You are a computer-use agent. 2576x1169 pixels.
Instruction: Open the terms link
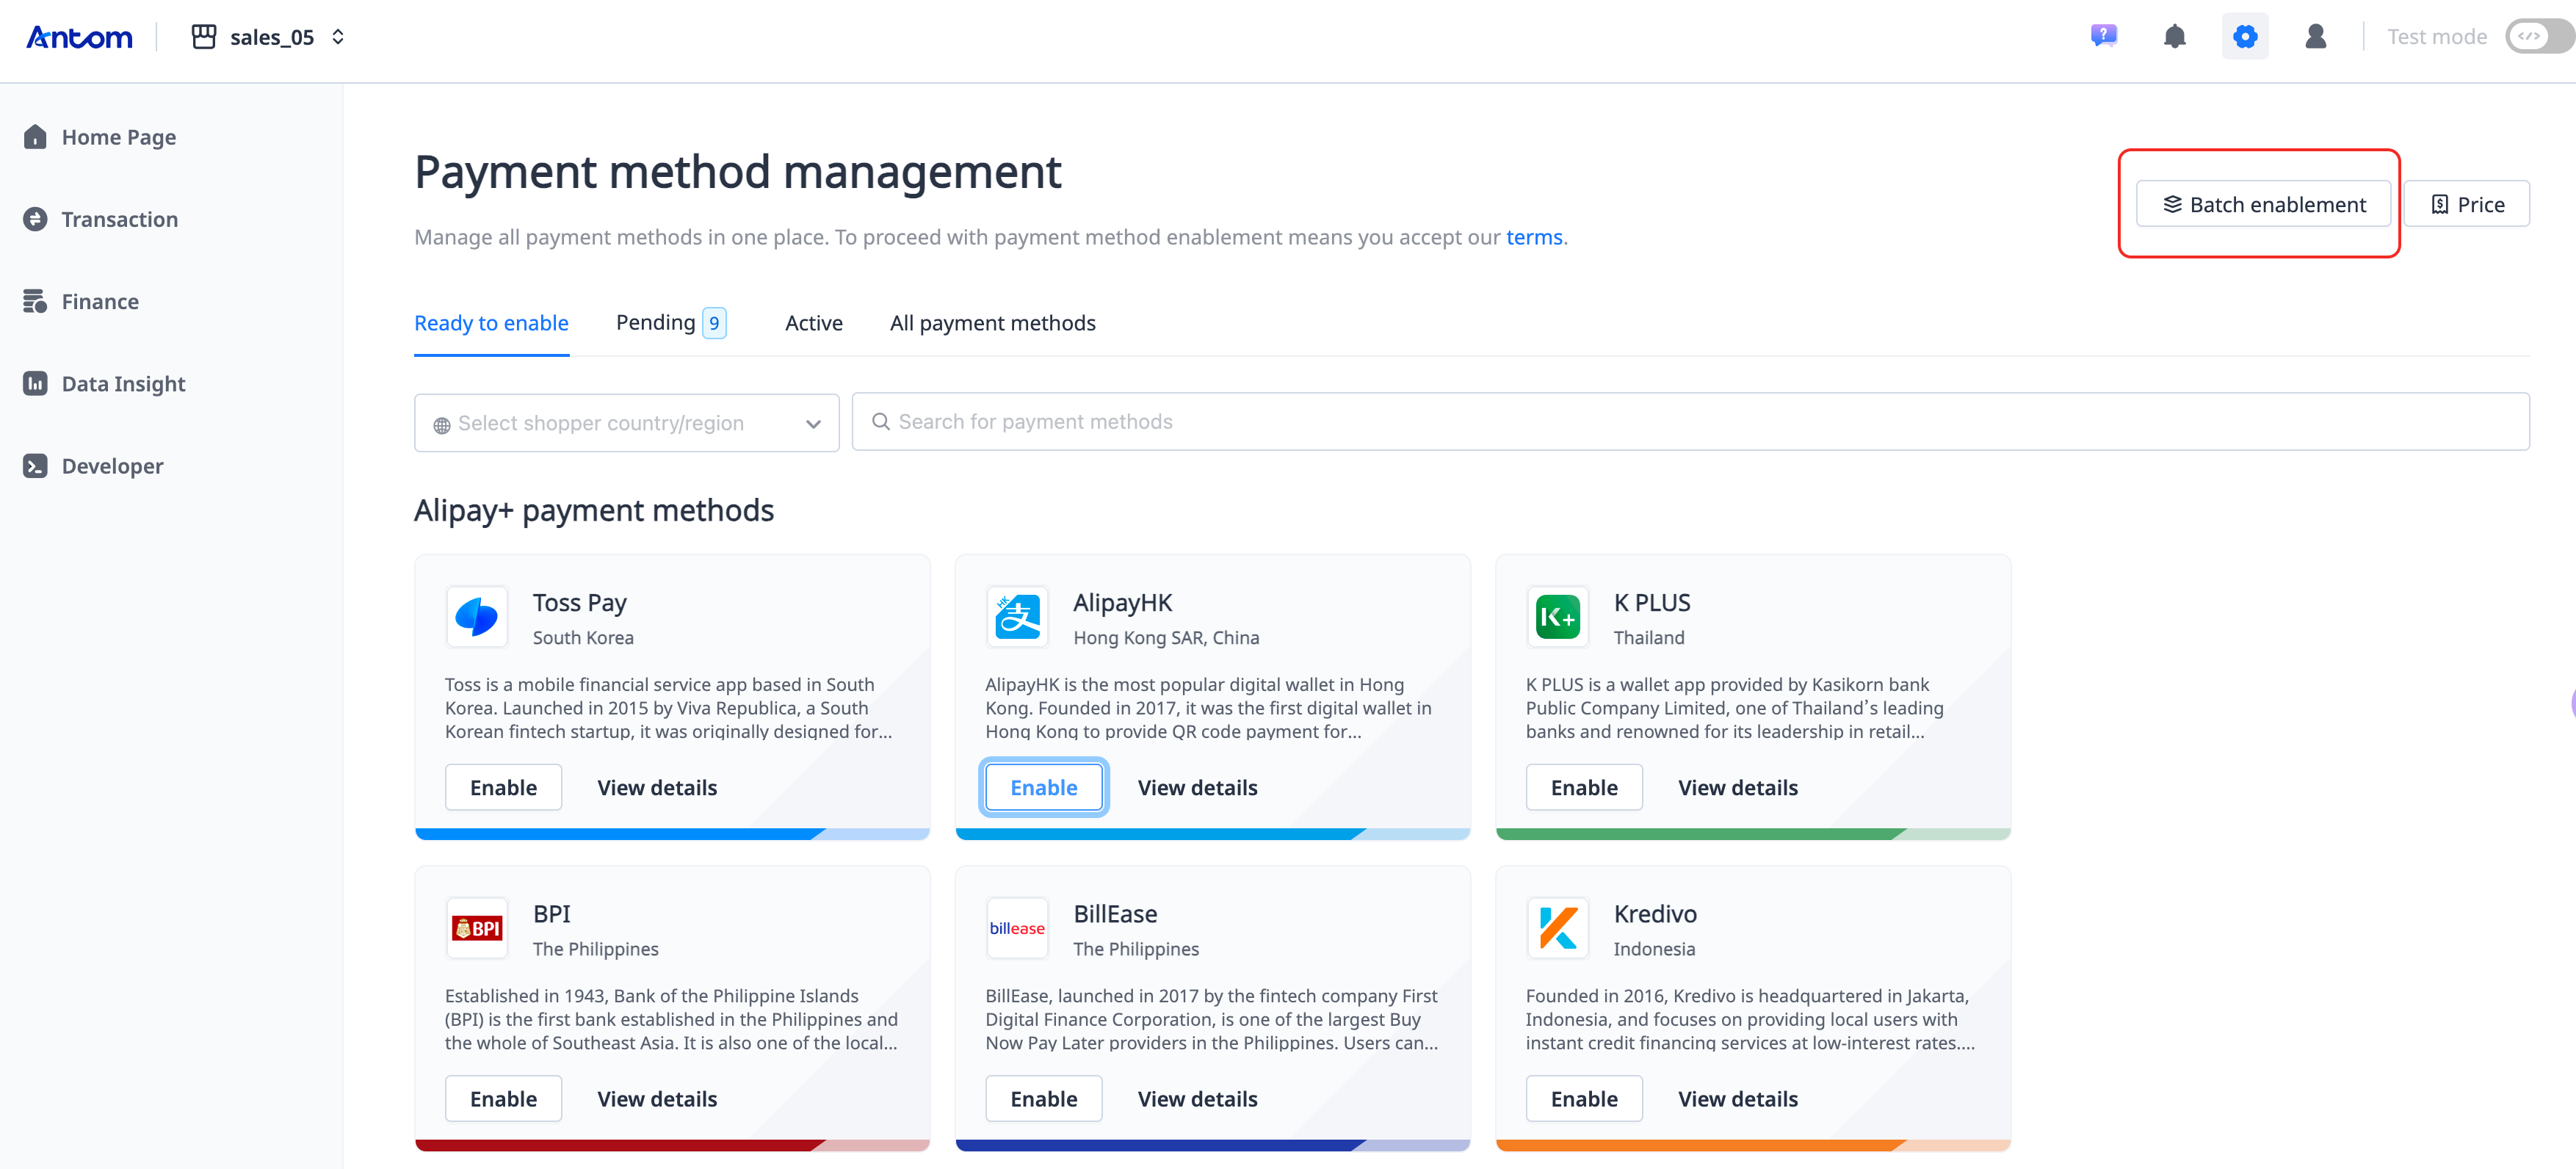click(1533, 237)
